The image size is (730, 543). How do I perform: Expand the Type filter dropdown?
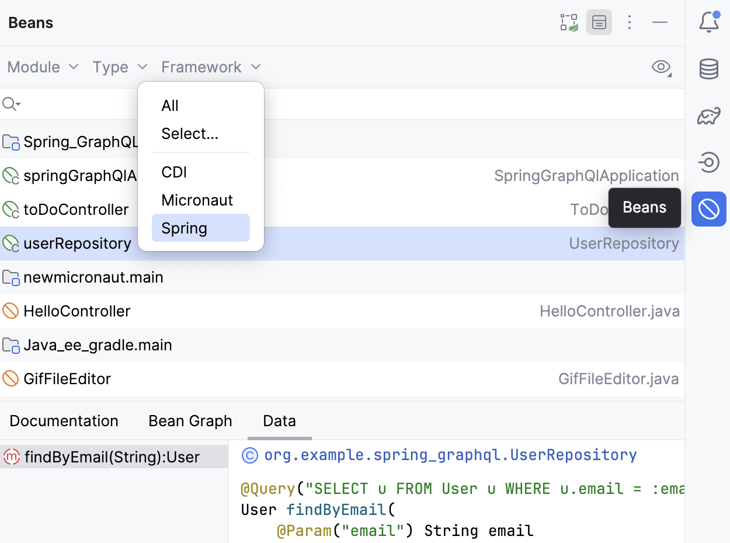pyautogui.click(x=120, y=67)
